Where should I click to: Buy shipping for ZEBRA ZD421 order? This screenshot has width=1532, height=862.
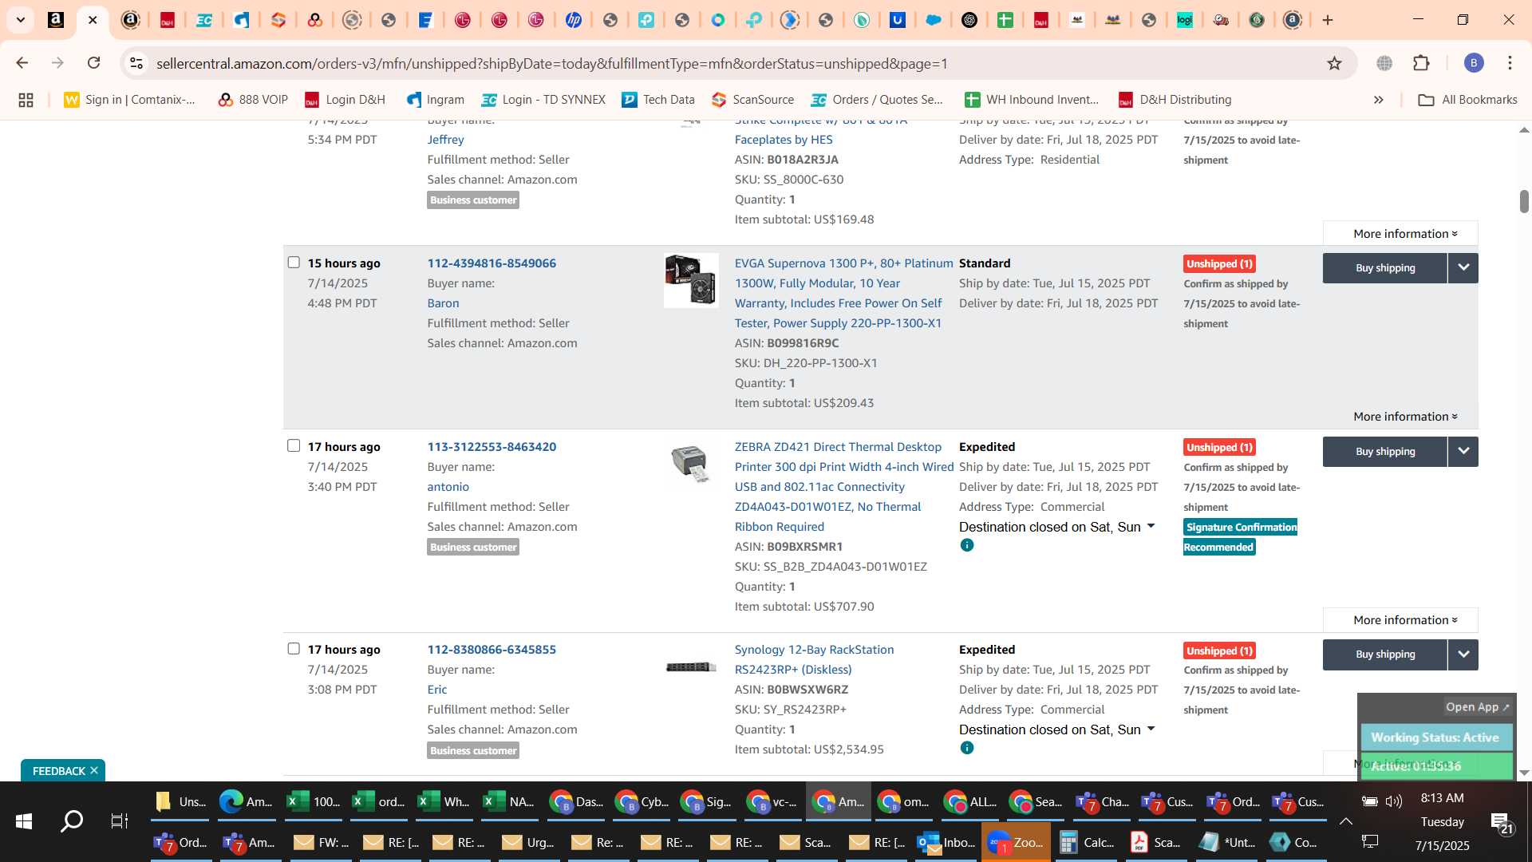click(x=1385, y=452)
